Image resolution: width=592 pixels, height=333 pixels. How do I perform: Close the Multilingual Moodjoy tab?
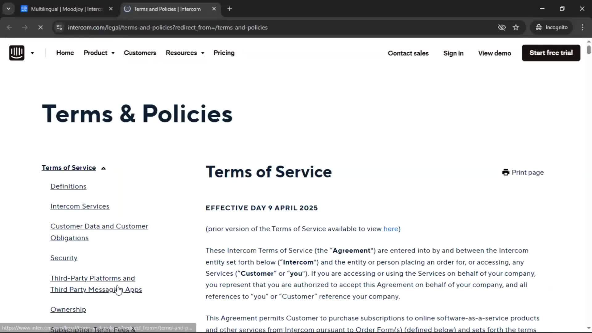tap(111, 9)
